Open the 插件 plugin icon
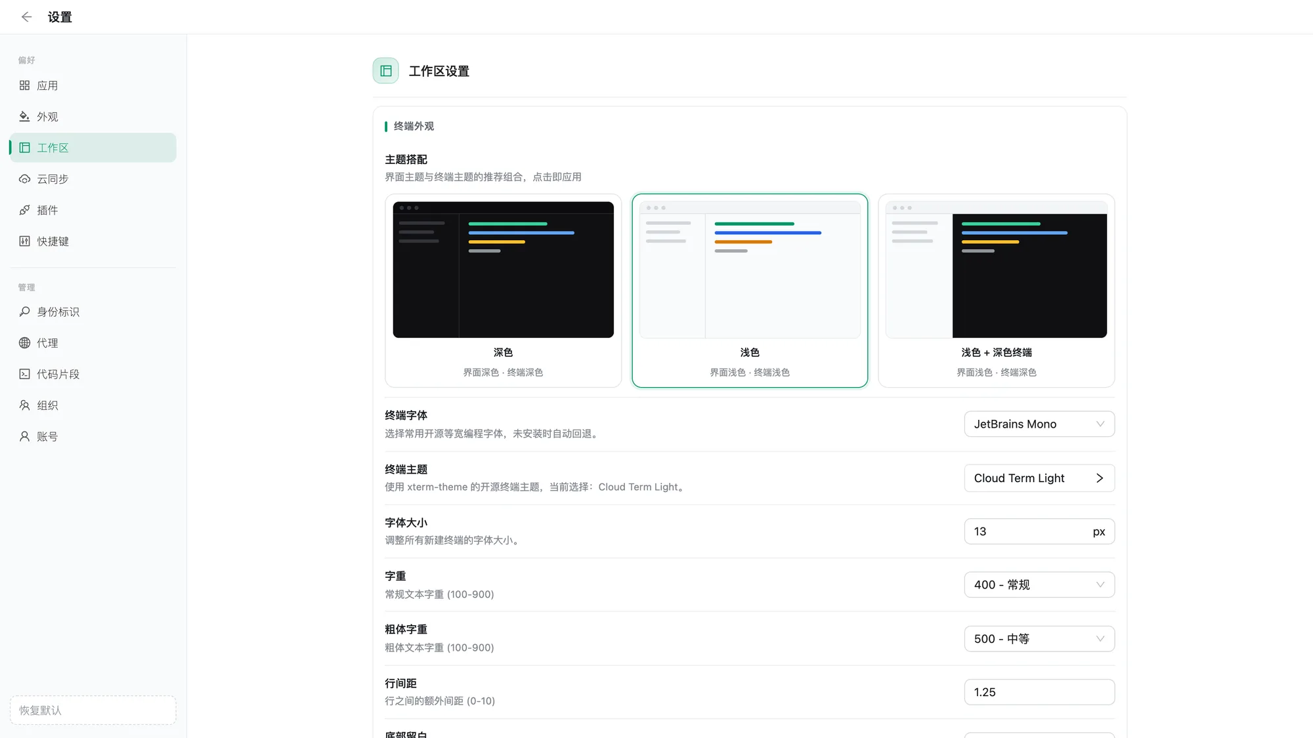 point(24,210)
